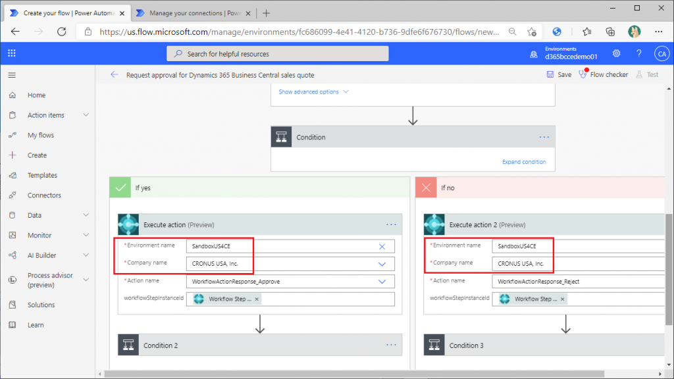Image resolution: width=674 pixels, height=379 pixels.
Task: Expand the AI Builder submenu chevron
Action: pos(86,255)
